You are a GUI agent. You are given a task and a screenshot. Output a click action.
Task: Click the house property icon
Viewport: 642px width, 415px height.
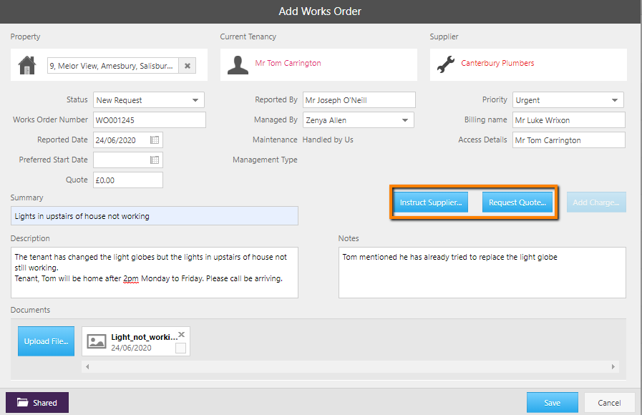[27, 65]
